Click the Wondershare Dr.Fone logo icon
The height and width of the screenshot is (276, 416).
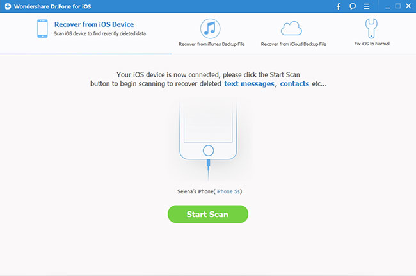6,6
